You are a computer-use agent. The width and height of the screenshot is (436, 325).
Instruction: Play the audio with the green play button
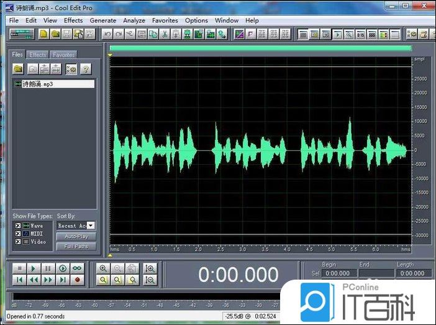[34, 268]
